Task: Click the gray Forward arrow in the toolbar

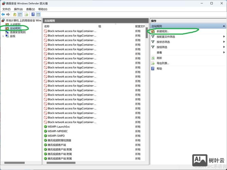Action: point(8,14)
